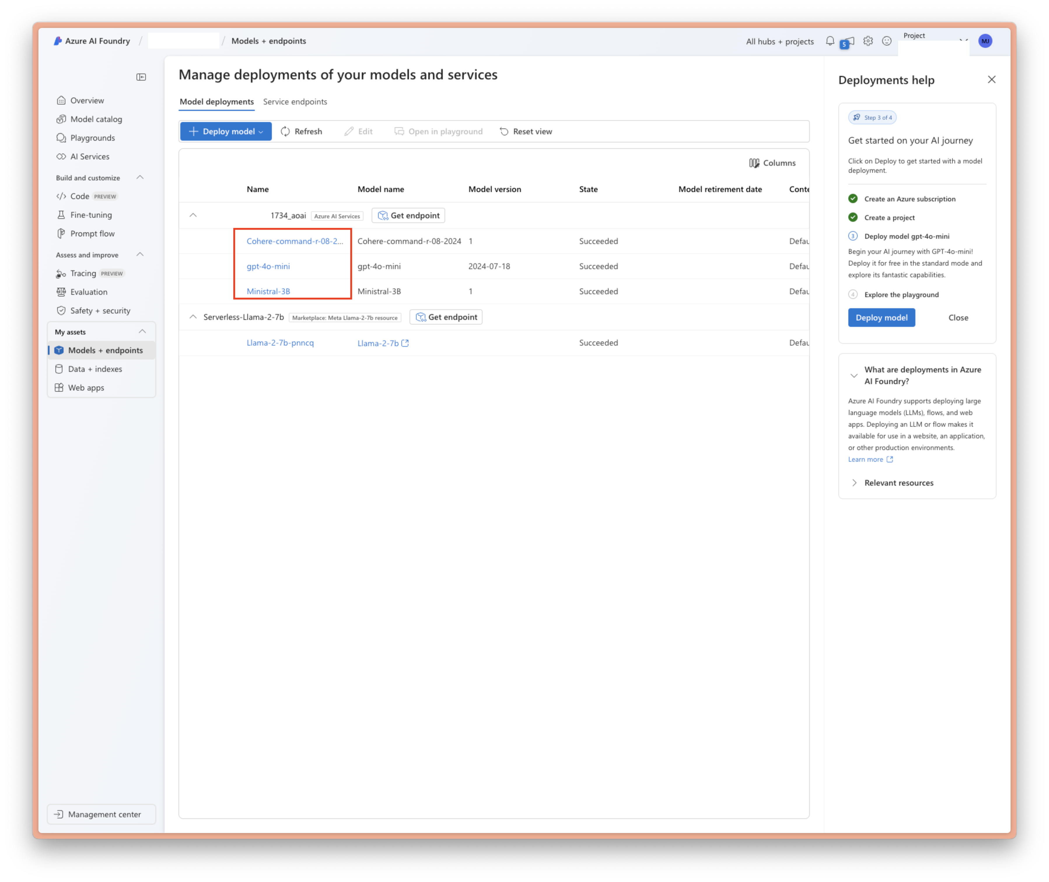Collapse the Build and customize section
This screenshot has height=882, width=1049.
(140, 177)
